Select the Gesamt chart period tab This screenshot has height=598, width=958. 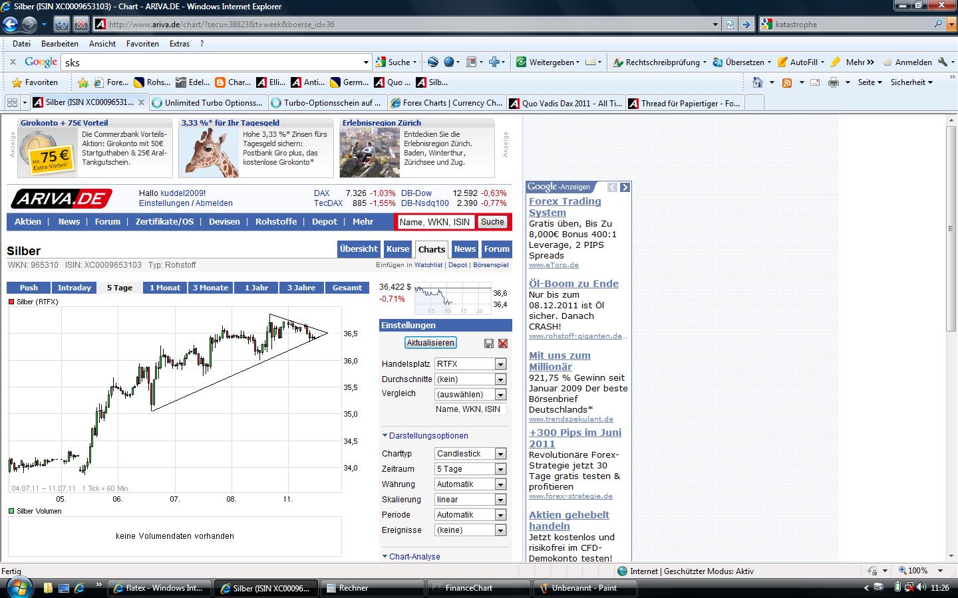pyautogui.click(x=347, y=288)
